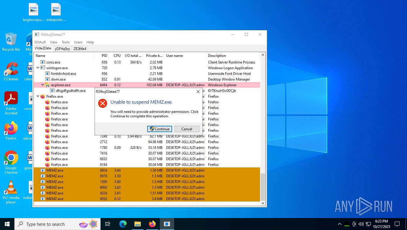
Task: Sort by the Description column header
Action: coord(233,56)
